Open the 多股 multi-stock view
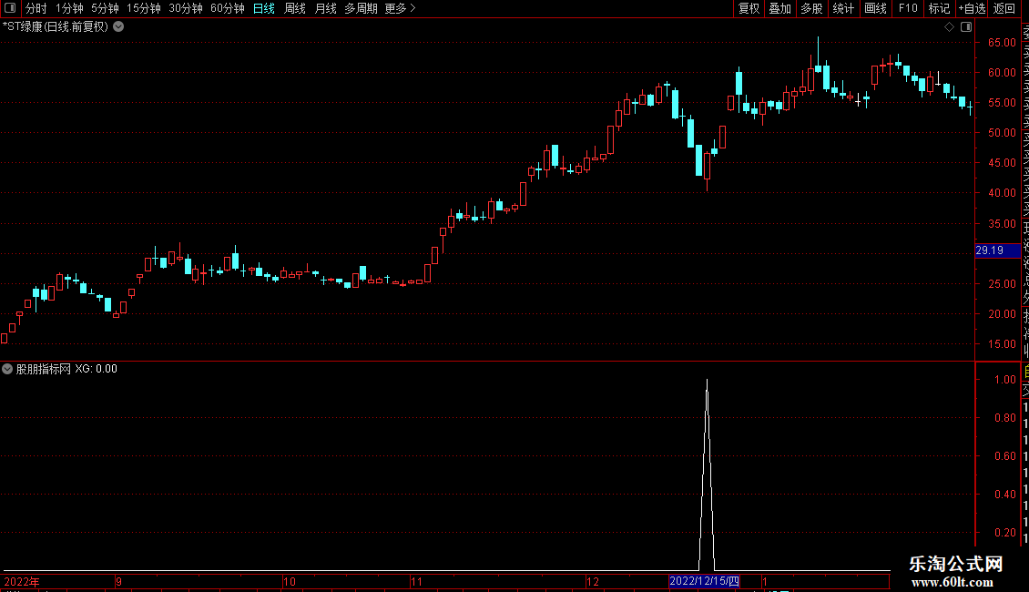Viewport: 1029px width, 592px height. click(x=811, y=8)
